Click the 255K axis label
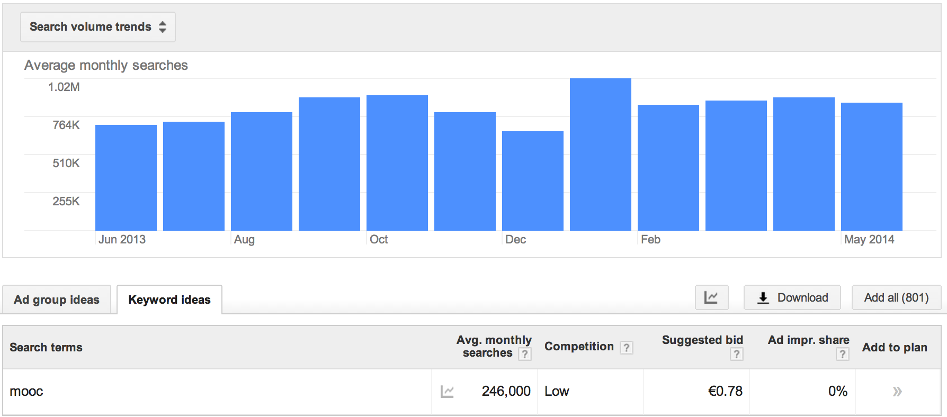Viewport: 947px width, 417px height. pyautogui.click(x=66, y=202)
